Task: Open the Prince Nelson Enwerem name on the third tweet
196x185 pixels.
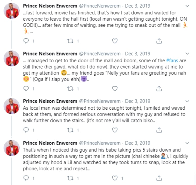Action: (x=50, y=101)
